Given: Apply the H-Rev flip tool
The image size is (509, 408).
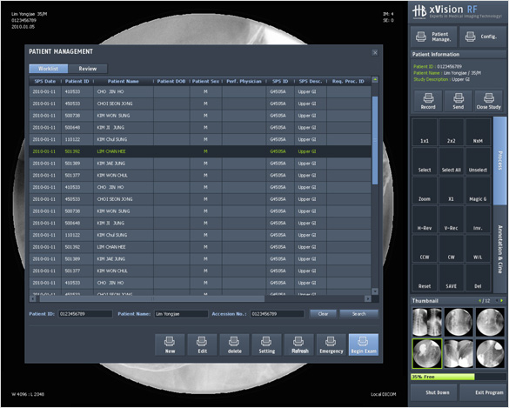Looking at the screenshot, I should (x=425, y=219).
